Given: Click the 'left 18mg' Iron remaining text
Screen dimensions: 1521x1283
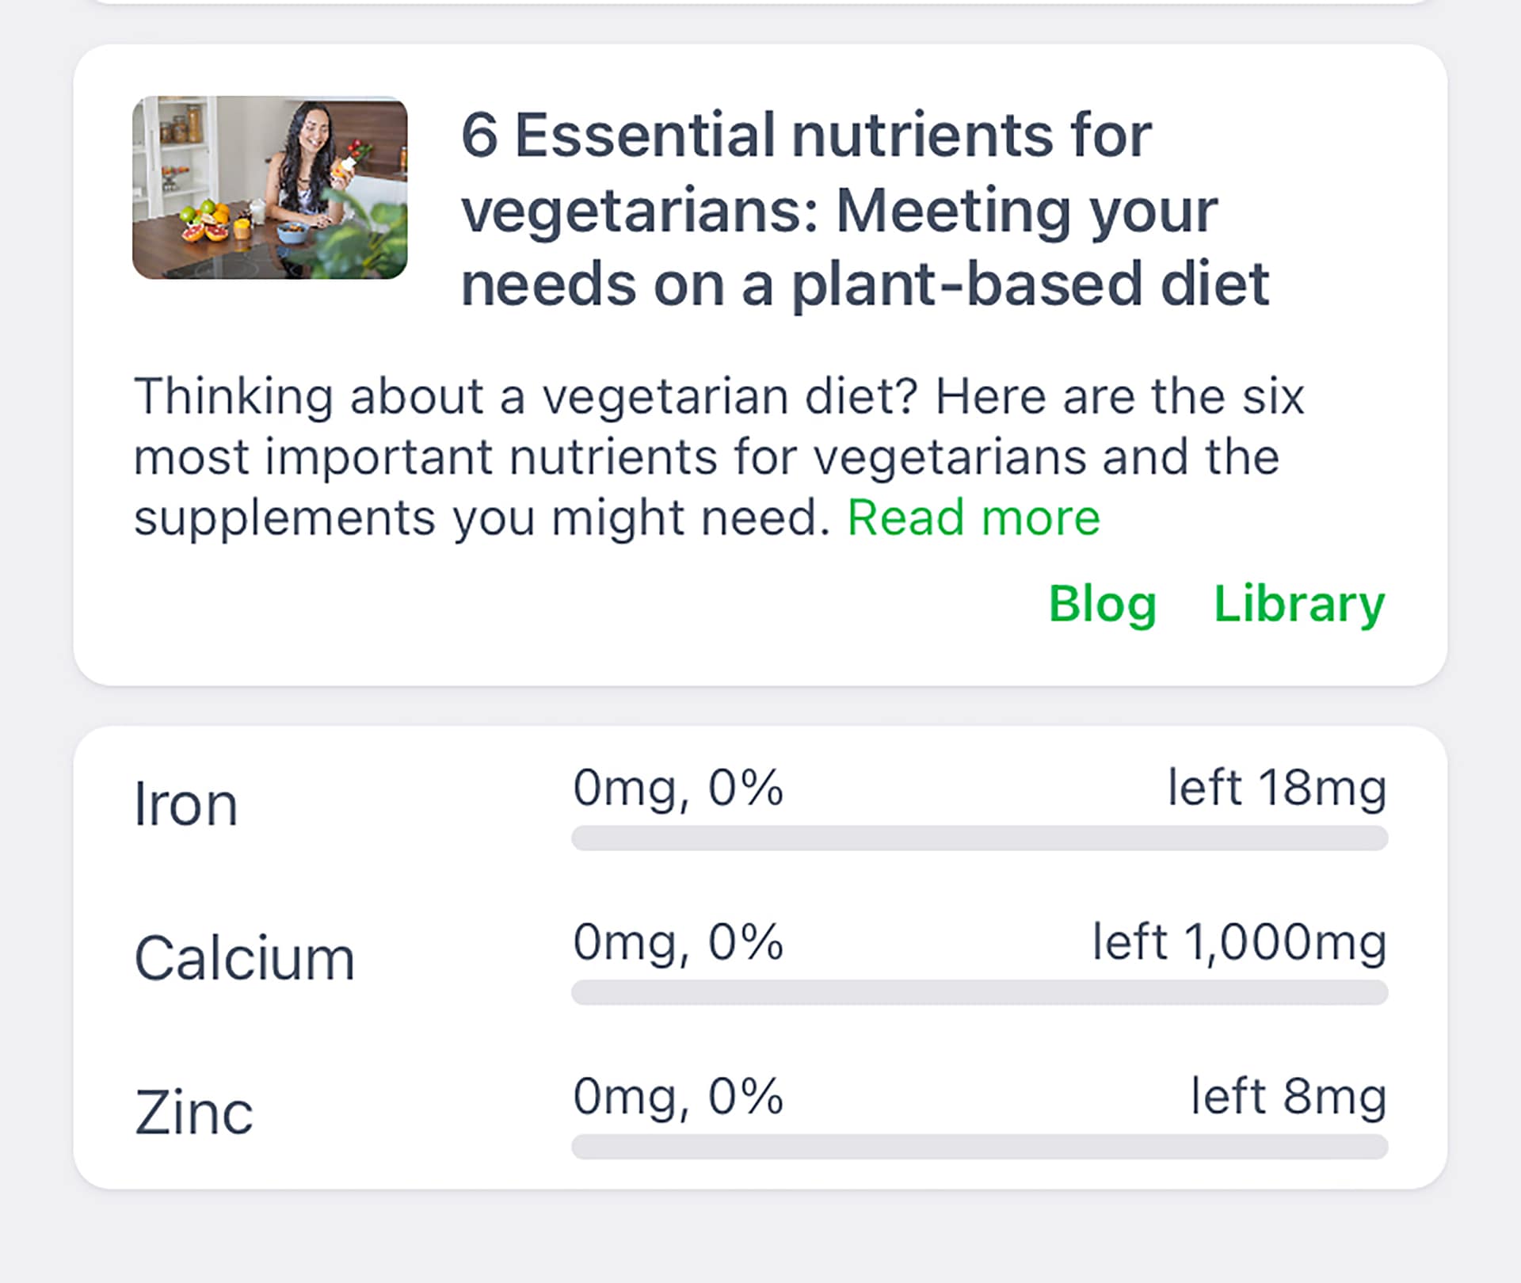Looking at the screenshot, I should click(1277, 788).
